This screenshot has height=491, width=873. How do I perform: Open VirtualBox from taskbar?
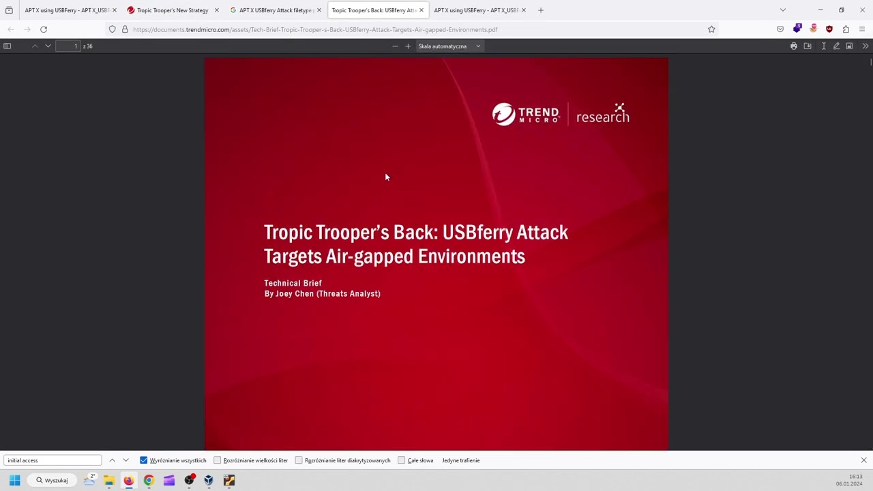click(x=209, y=480)
